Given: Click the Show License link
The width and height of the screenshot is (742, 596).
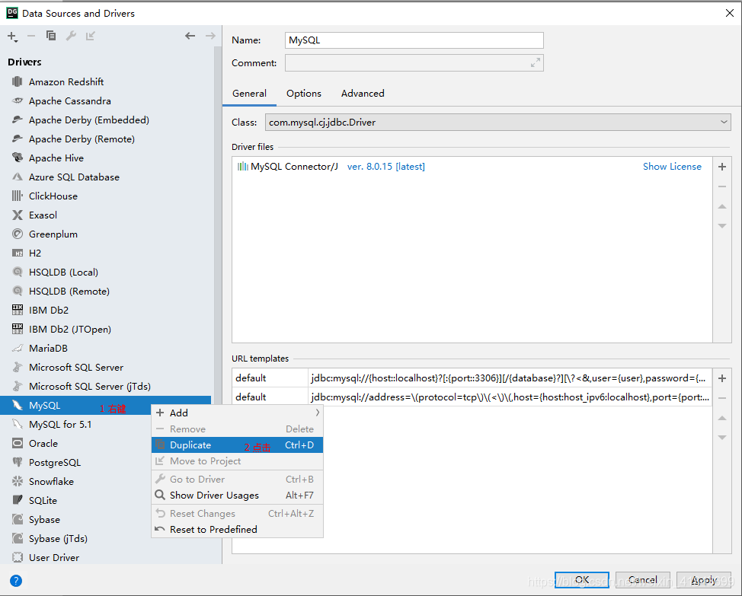Looking at the screenshot, I should pyautogui.click(x=672, y=167).
